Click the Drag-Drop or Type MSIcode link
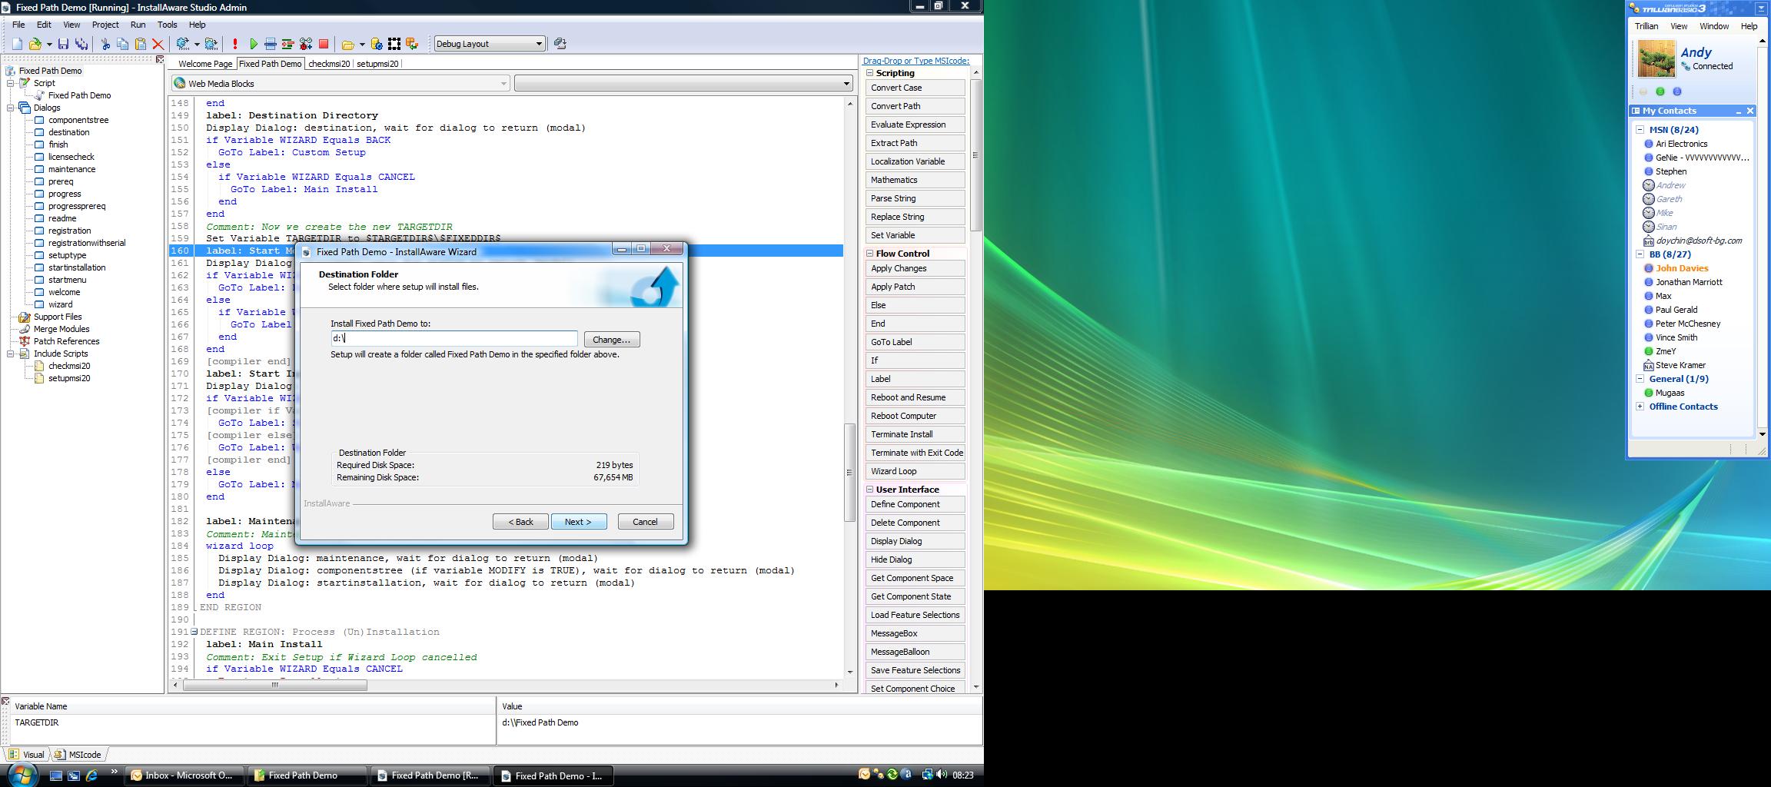 (x=916, y=61)
